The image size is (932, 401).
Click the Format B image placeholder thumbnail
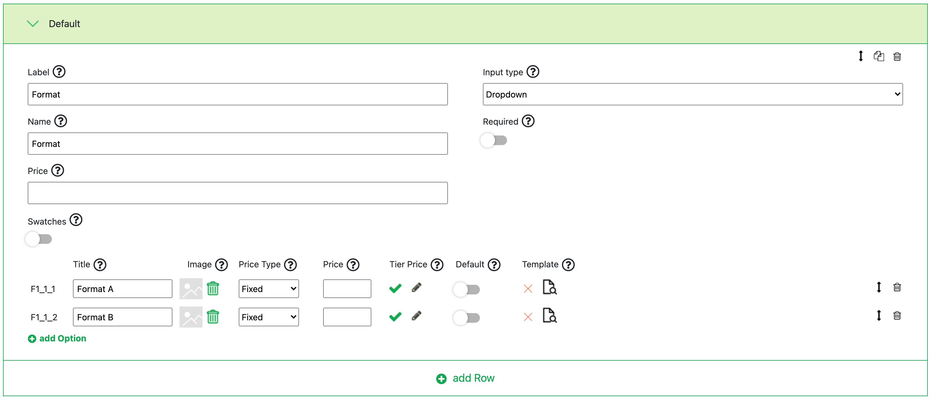191,317
